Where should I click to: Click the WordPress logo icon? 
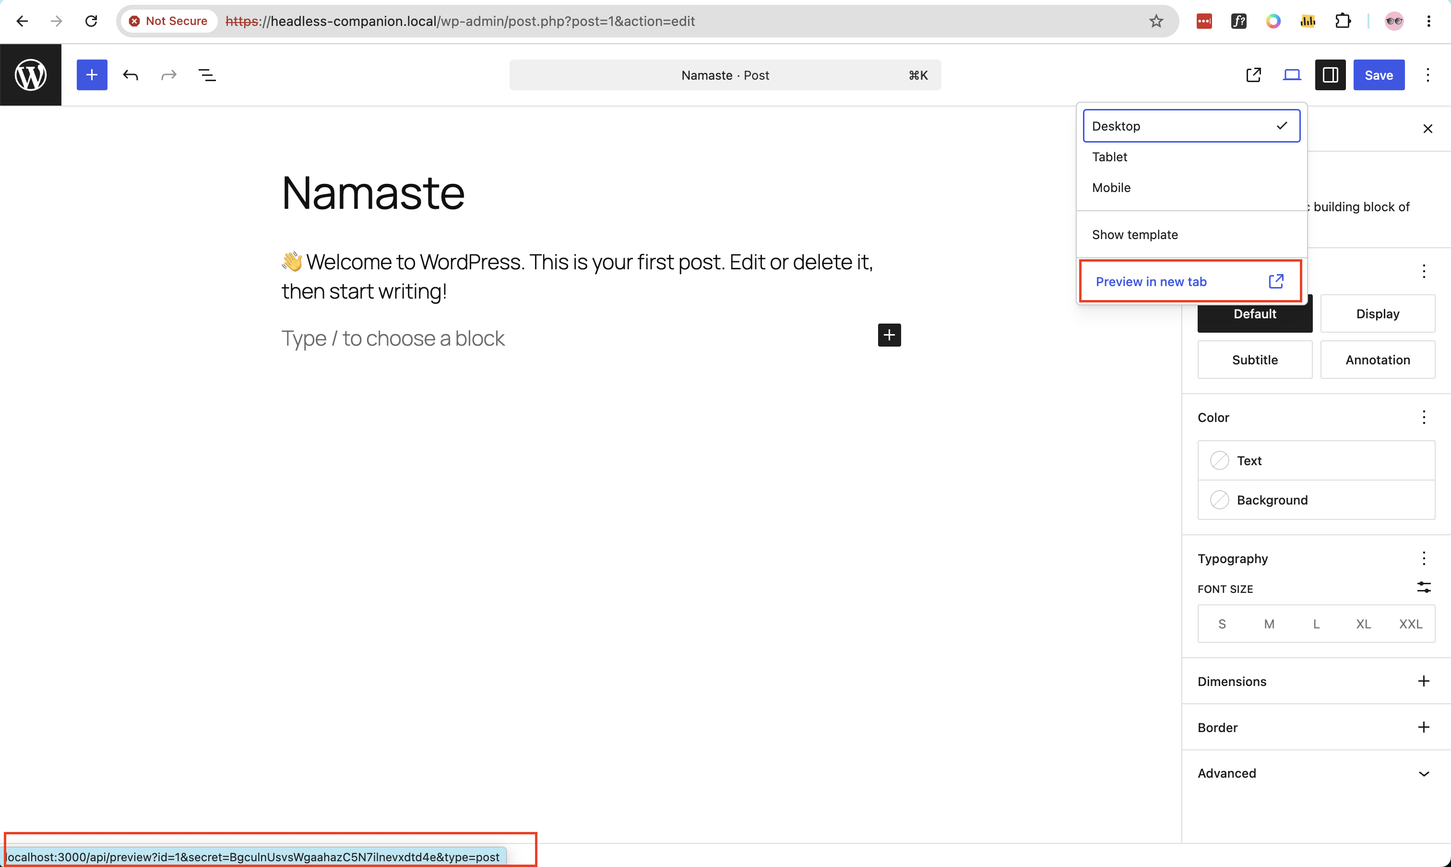point(30,75)
